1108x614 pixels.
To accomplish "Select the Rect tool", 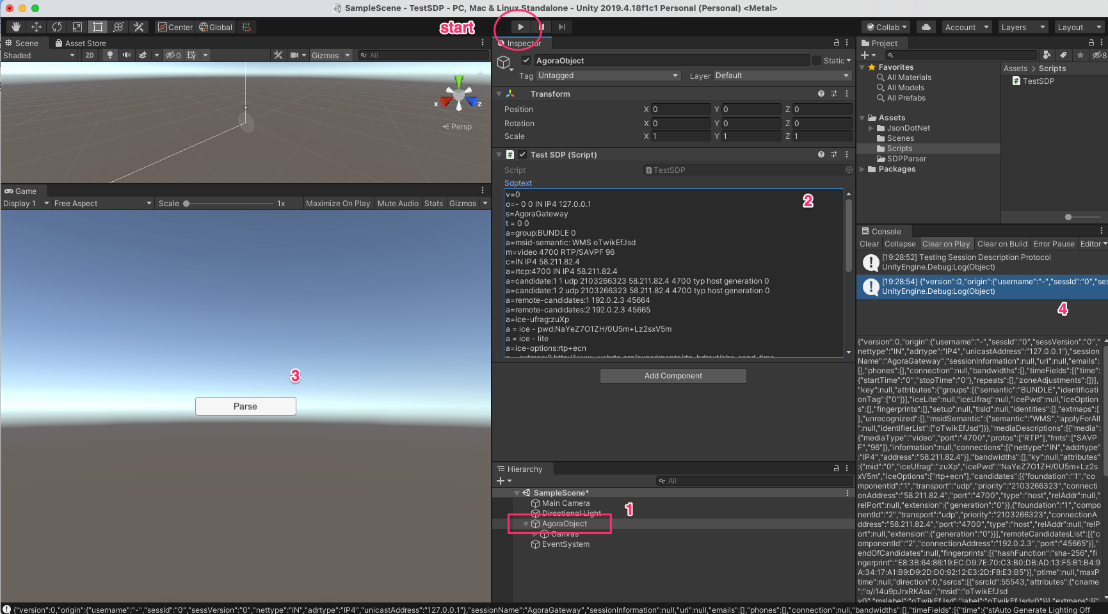I will coord(98,27).
